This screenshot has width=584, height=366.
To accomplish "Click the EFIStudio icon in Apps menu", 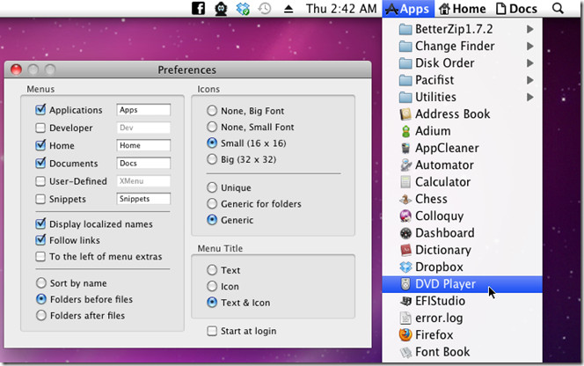I will (x=405, y=301).
